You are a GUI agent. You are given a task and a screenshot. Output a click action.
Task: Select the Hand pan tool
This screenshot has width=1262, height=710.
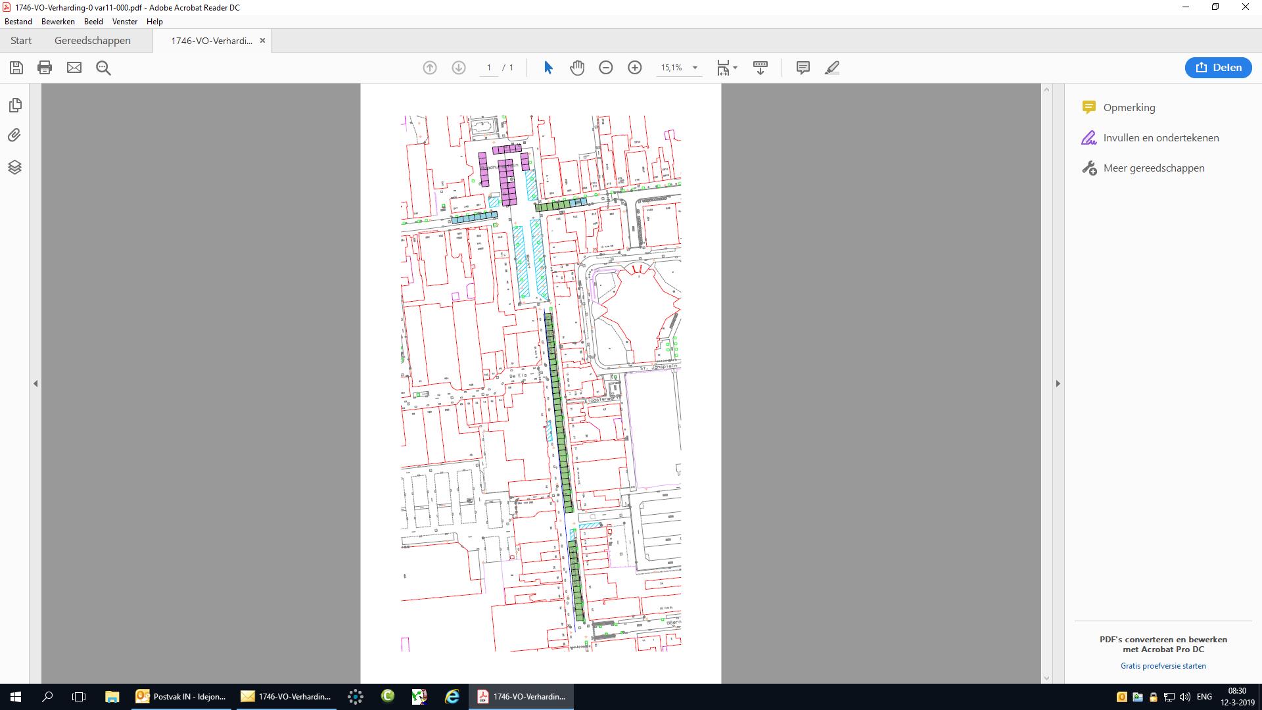[577, 68]
